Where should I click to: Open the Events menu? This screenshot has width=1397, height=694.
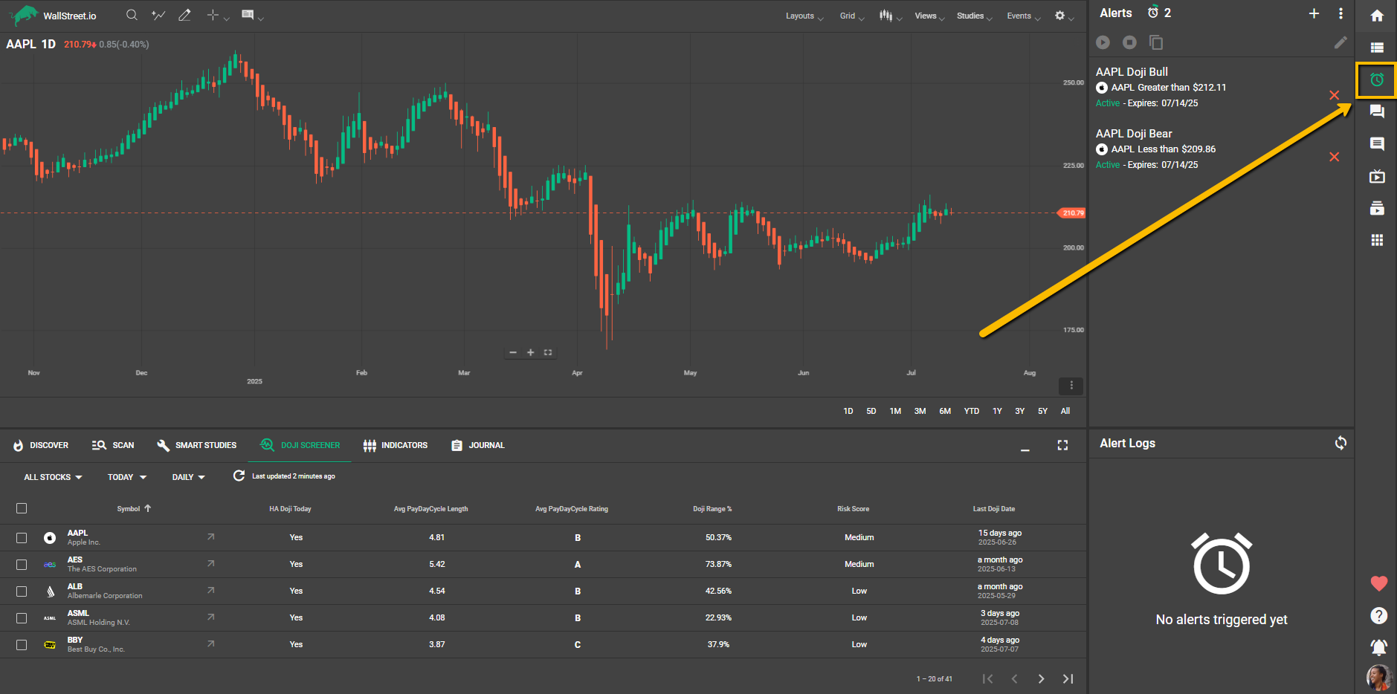1023,16
